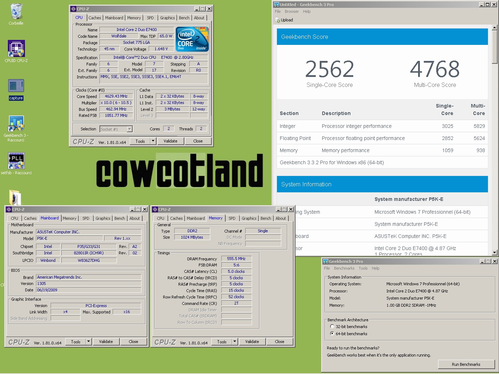The image size is (499, 374).
Task: Click the Memory Size 1024 MBytes value
Action: [x=192, y=237]
